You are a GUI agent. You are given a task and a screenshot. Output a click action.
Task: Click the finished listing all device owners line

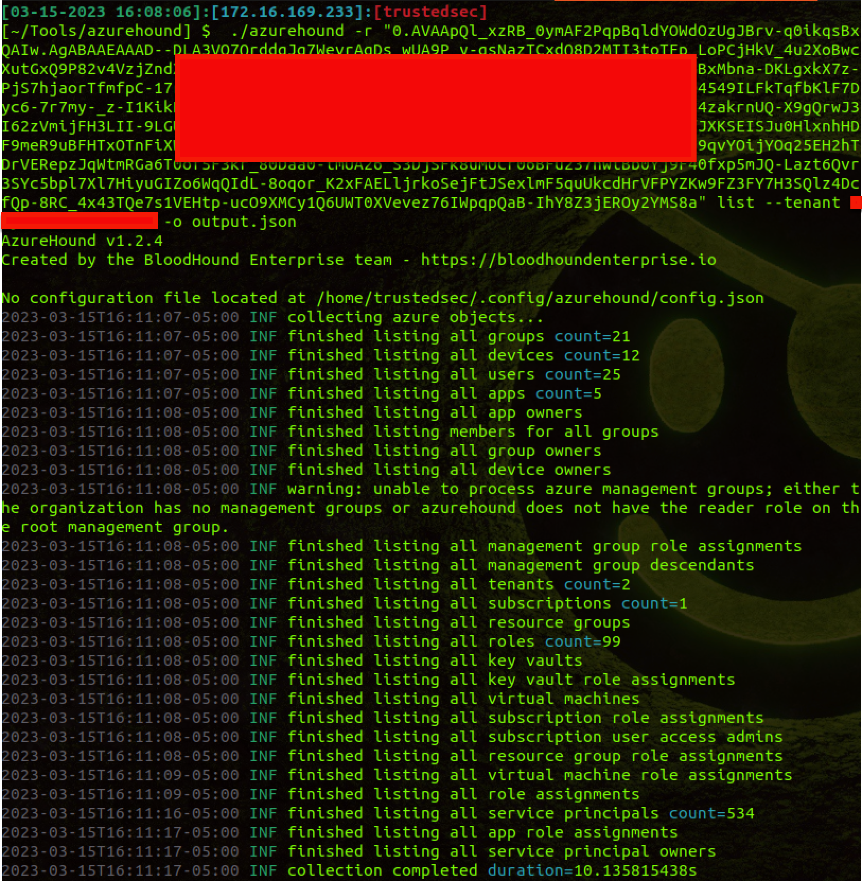coord(449,470)
